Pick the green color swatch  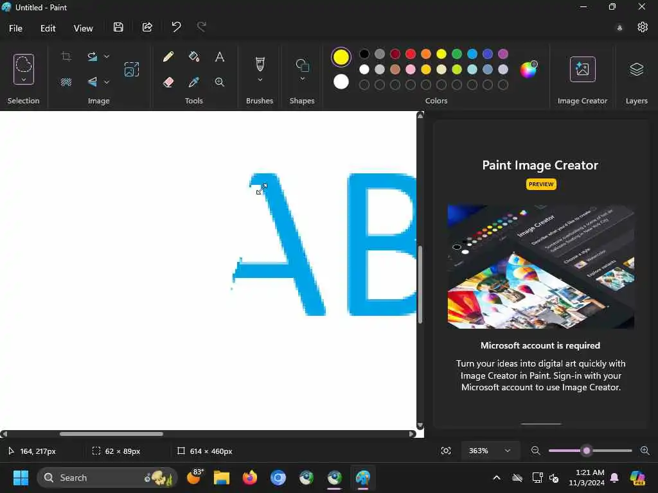[457, 54]
